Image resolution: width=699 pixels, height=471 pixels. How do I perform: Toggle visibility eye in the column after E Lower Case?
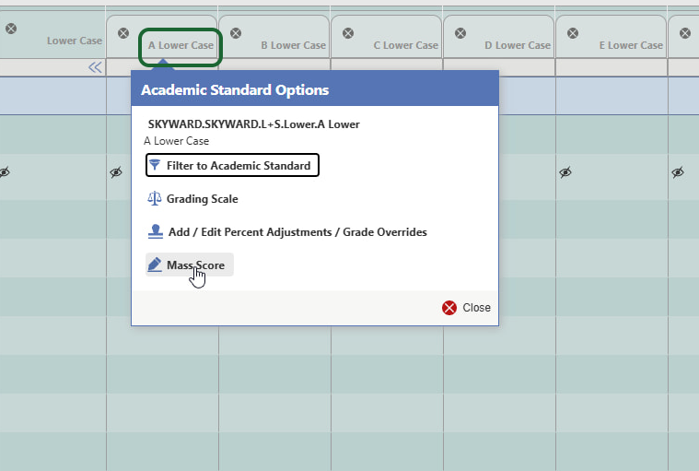pyautogui.click(x=678, y=172)
